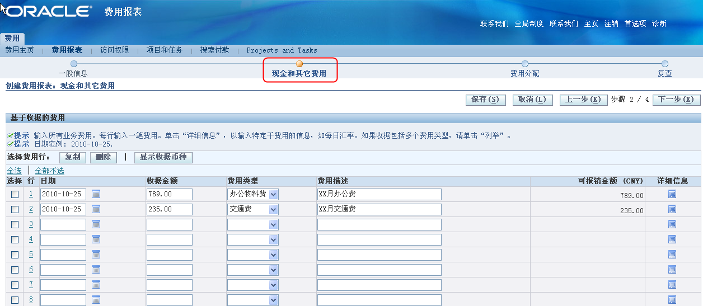Open 搜索付款 subtab
The image size is (703, 306).
(215, 50)
